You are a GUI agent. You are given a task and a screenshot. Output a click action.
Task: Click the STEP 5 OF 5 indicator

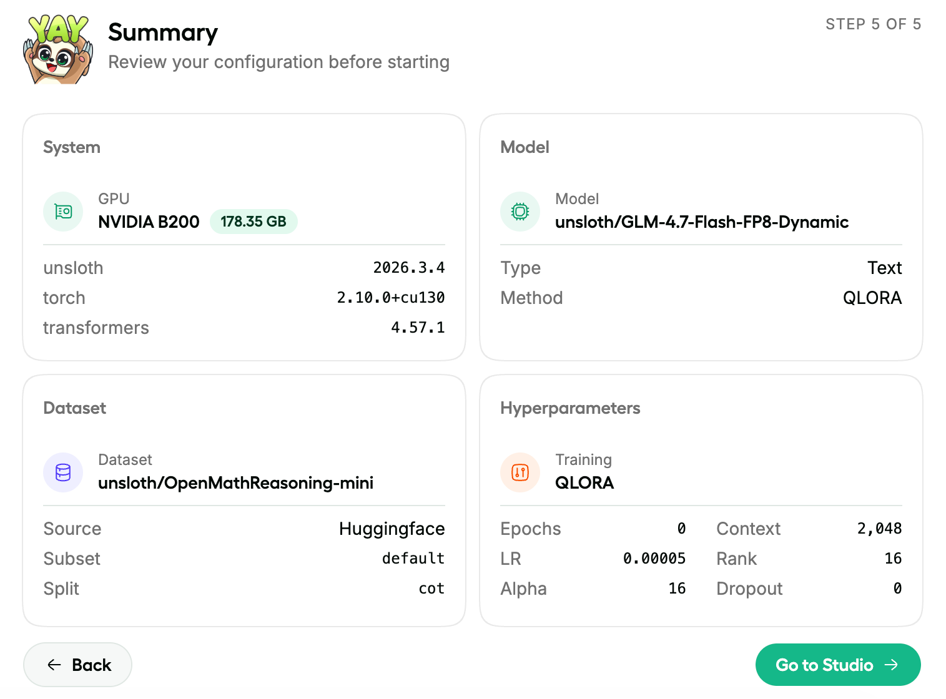(873, 24)
